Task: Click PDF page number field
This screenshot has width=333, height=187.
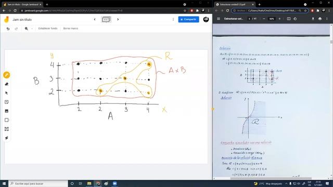Action: point(249,19)
